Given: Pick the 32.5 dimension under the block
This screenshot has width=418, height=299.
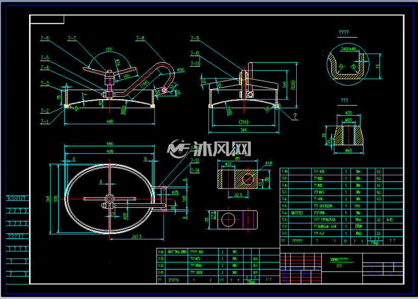Looking at the screenshot, I should click(x=238, y=195).
